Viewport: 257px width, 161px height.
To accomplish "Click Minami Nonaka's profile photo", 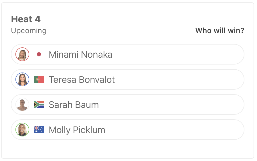I will [x=22, y=54].
